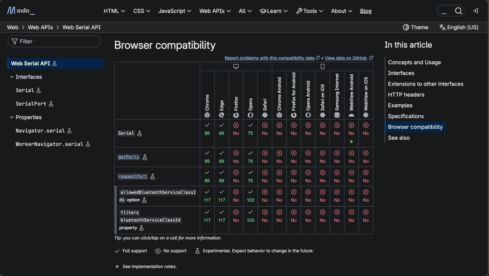Viewport: 489px width, 276px height.
Task: Click the translate icon next to English (US)
Action: click(442, 27)
